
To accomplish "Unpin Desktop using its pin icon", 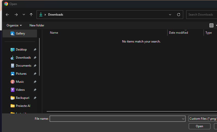I will point(35,50).
